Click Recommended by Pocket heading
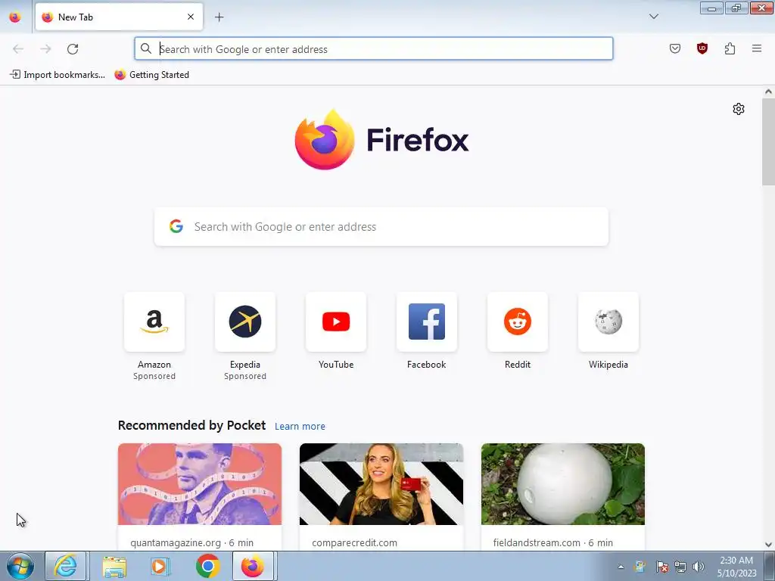The width and height of the screenshot is (775, 581). click(x=191, y=425)
